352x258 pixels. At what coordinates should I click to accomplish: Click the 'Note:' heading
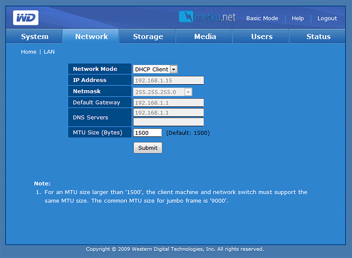42,183
